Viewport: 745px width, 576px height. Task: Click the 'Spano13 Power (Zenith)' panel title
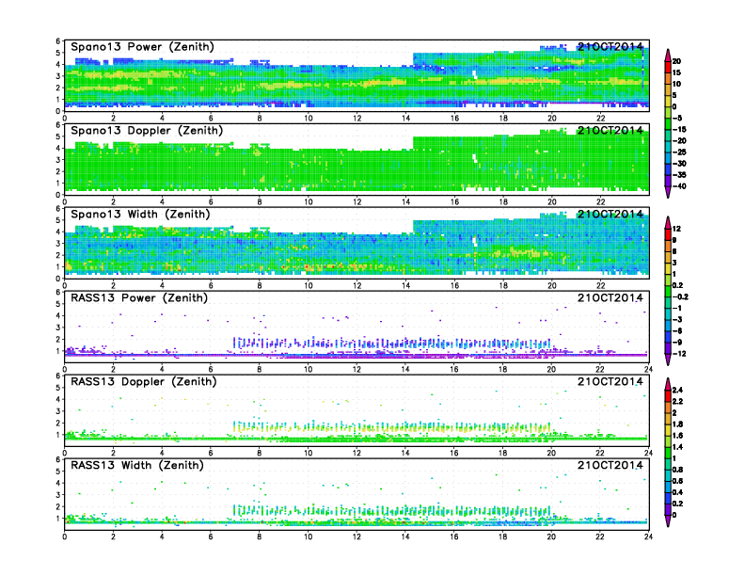coord(142,47)
